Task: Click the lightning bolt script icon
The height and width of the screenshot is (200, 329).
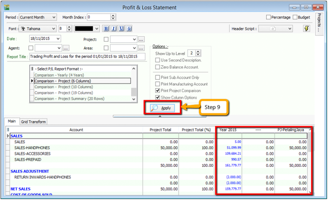Action: [306, 29]
